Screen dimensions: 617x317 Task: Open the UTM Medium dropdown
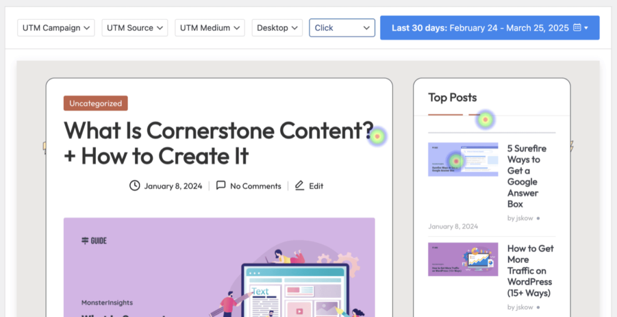point(210,28)
